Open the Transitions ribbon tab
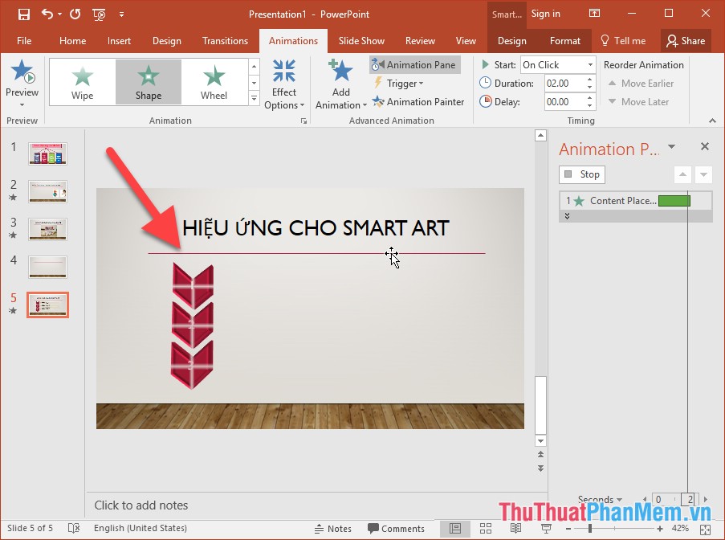 [x=225, y=40]
